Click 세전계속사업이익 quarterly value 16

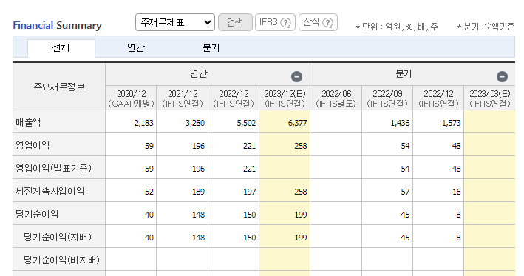pyautogui.click(x=457, y=192)
